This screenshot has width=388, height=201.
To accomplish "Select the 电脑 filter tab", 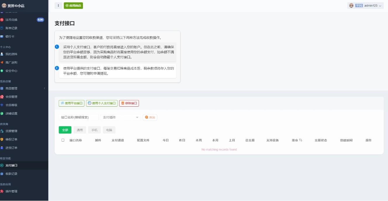I will click(109, 130).
